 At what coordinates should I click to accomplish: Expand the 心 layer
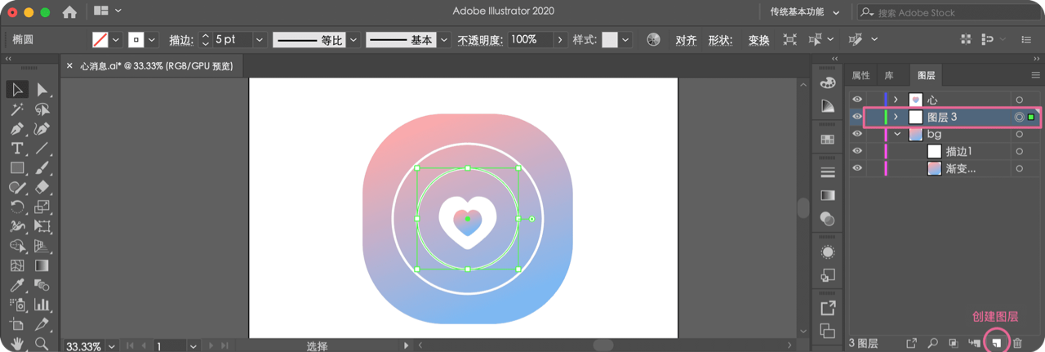[896, 100]
